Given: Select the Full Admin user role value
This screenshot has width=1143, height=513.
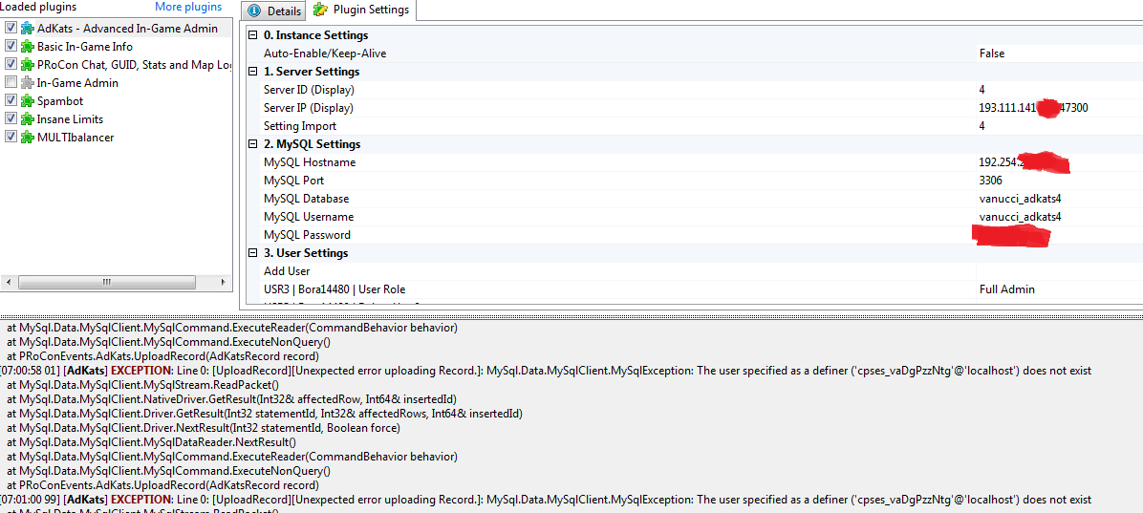Looking at the screenshot, I should tap(1006, 289).
